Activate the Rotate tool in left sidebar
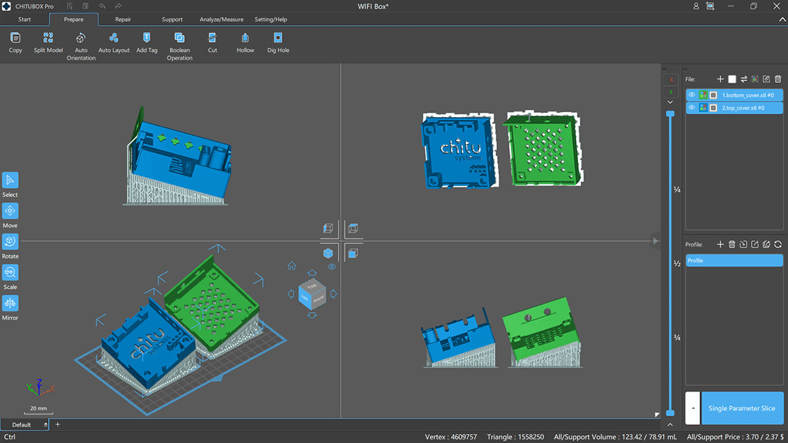Image resolution: width=788 pixels, height=443 pixels. tap(10, 242)
